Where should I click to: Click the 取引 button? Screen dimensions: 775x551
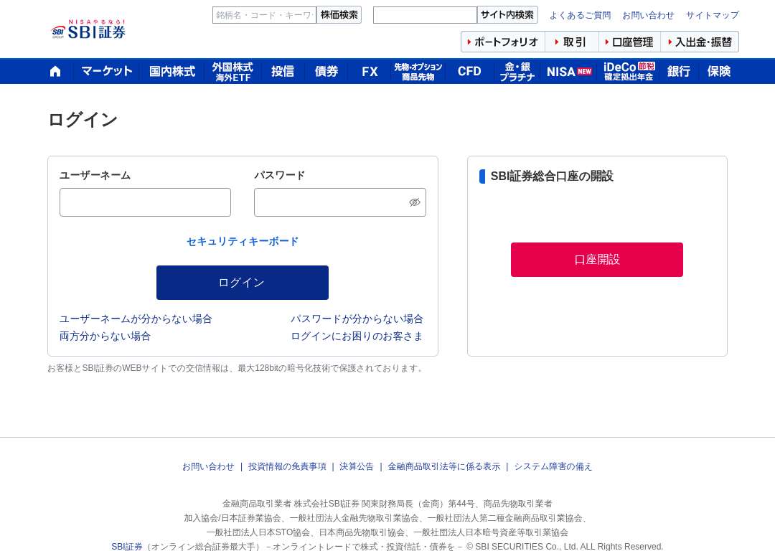tap(572, 42)
